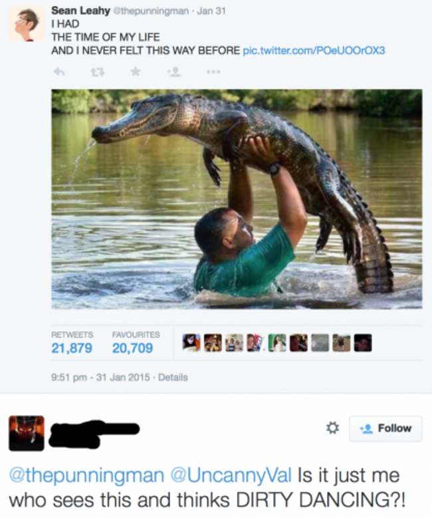The width and height of the screenshot is (432, 518).
Task: Open the gear settings menu beside Follow
Action: pyautogui.click(x=332, y=428)
